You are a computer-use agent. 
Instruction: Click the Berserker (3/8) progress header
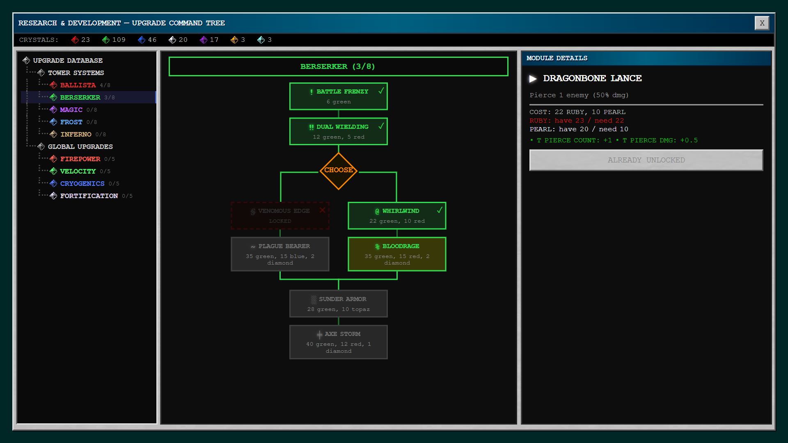338,66
